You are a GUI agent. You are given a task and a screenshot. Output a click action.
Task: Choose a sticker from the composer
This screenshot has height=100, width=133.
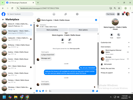pyautogui.click(x=43, y=91)
